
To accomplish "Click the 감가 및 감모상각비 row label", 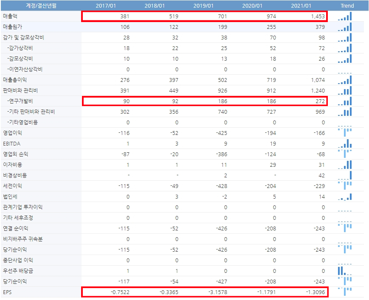I will click(23, 37).
